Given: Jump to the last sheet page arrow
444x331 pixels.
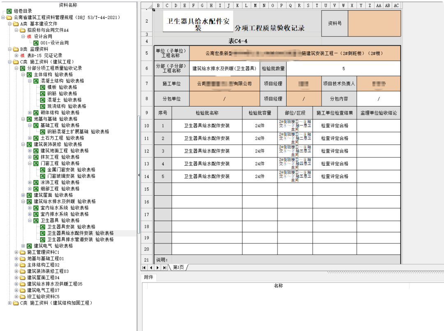Looking at the screenshot, I should coord(164,268).
